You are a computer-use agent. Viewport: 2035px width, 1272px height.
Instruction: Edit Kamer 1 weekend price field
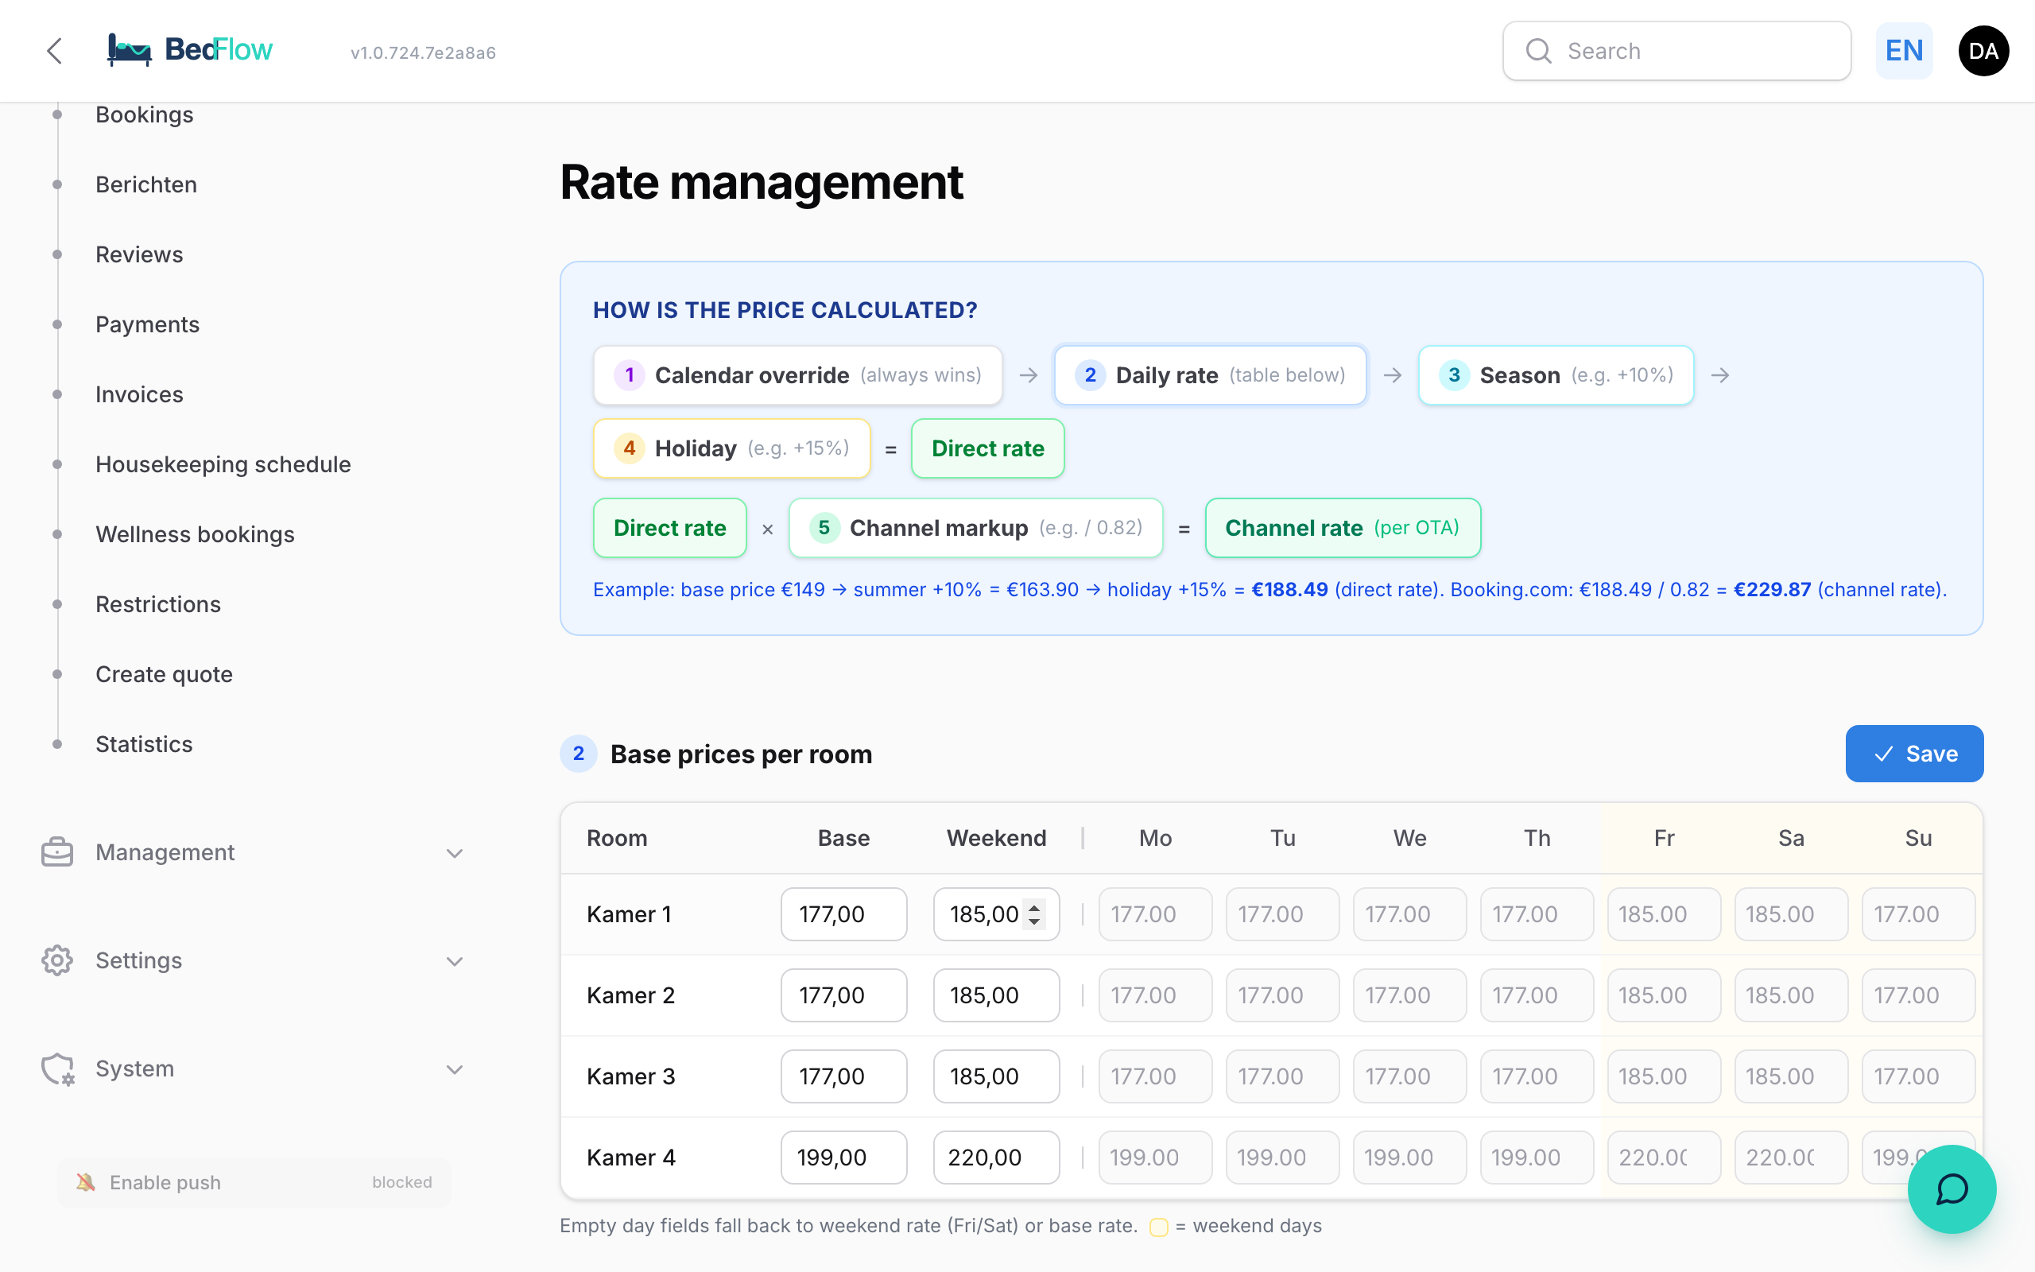tap(995, 913)
